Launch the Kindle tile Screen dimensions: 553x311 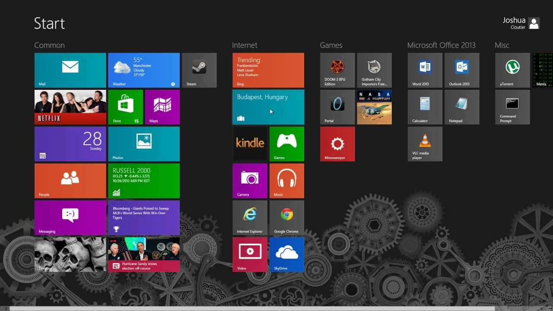(250, 144)
